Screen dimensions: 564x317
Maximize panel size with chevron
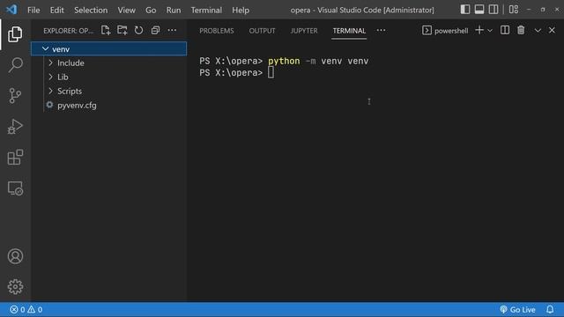click(x=538, y=31)
